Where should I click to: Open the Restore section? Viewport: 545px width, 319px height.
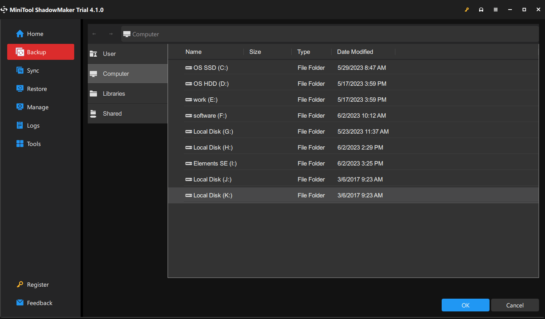pos(37,89)
